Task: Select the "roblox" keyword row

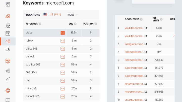Action: 30,41
